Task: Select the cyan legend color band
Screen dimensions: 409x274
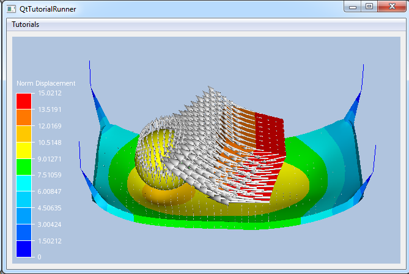Action: [23, 183]
